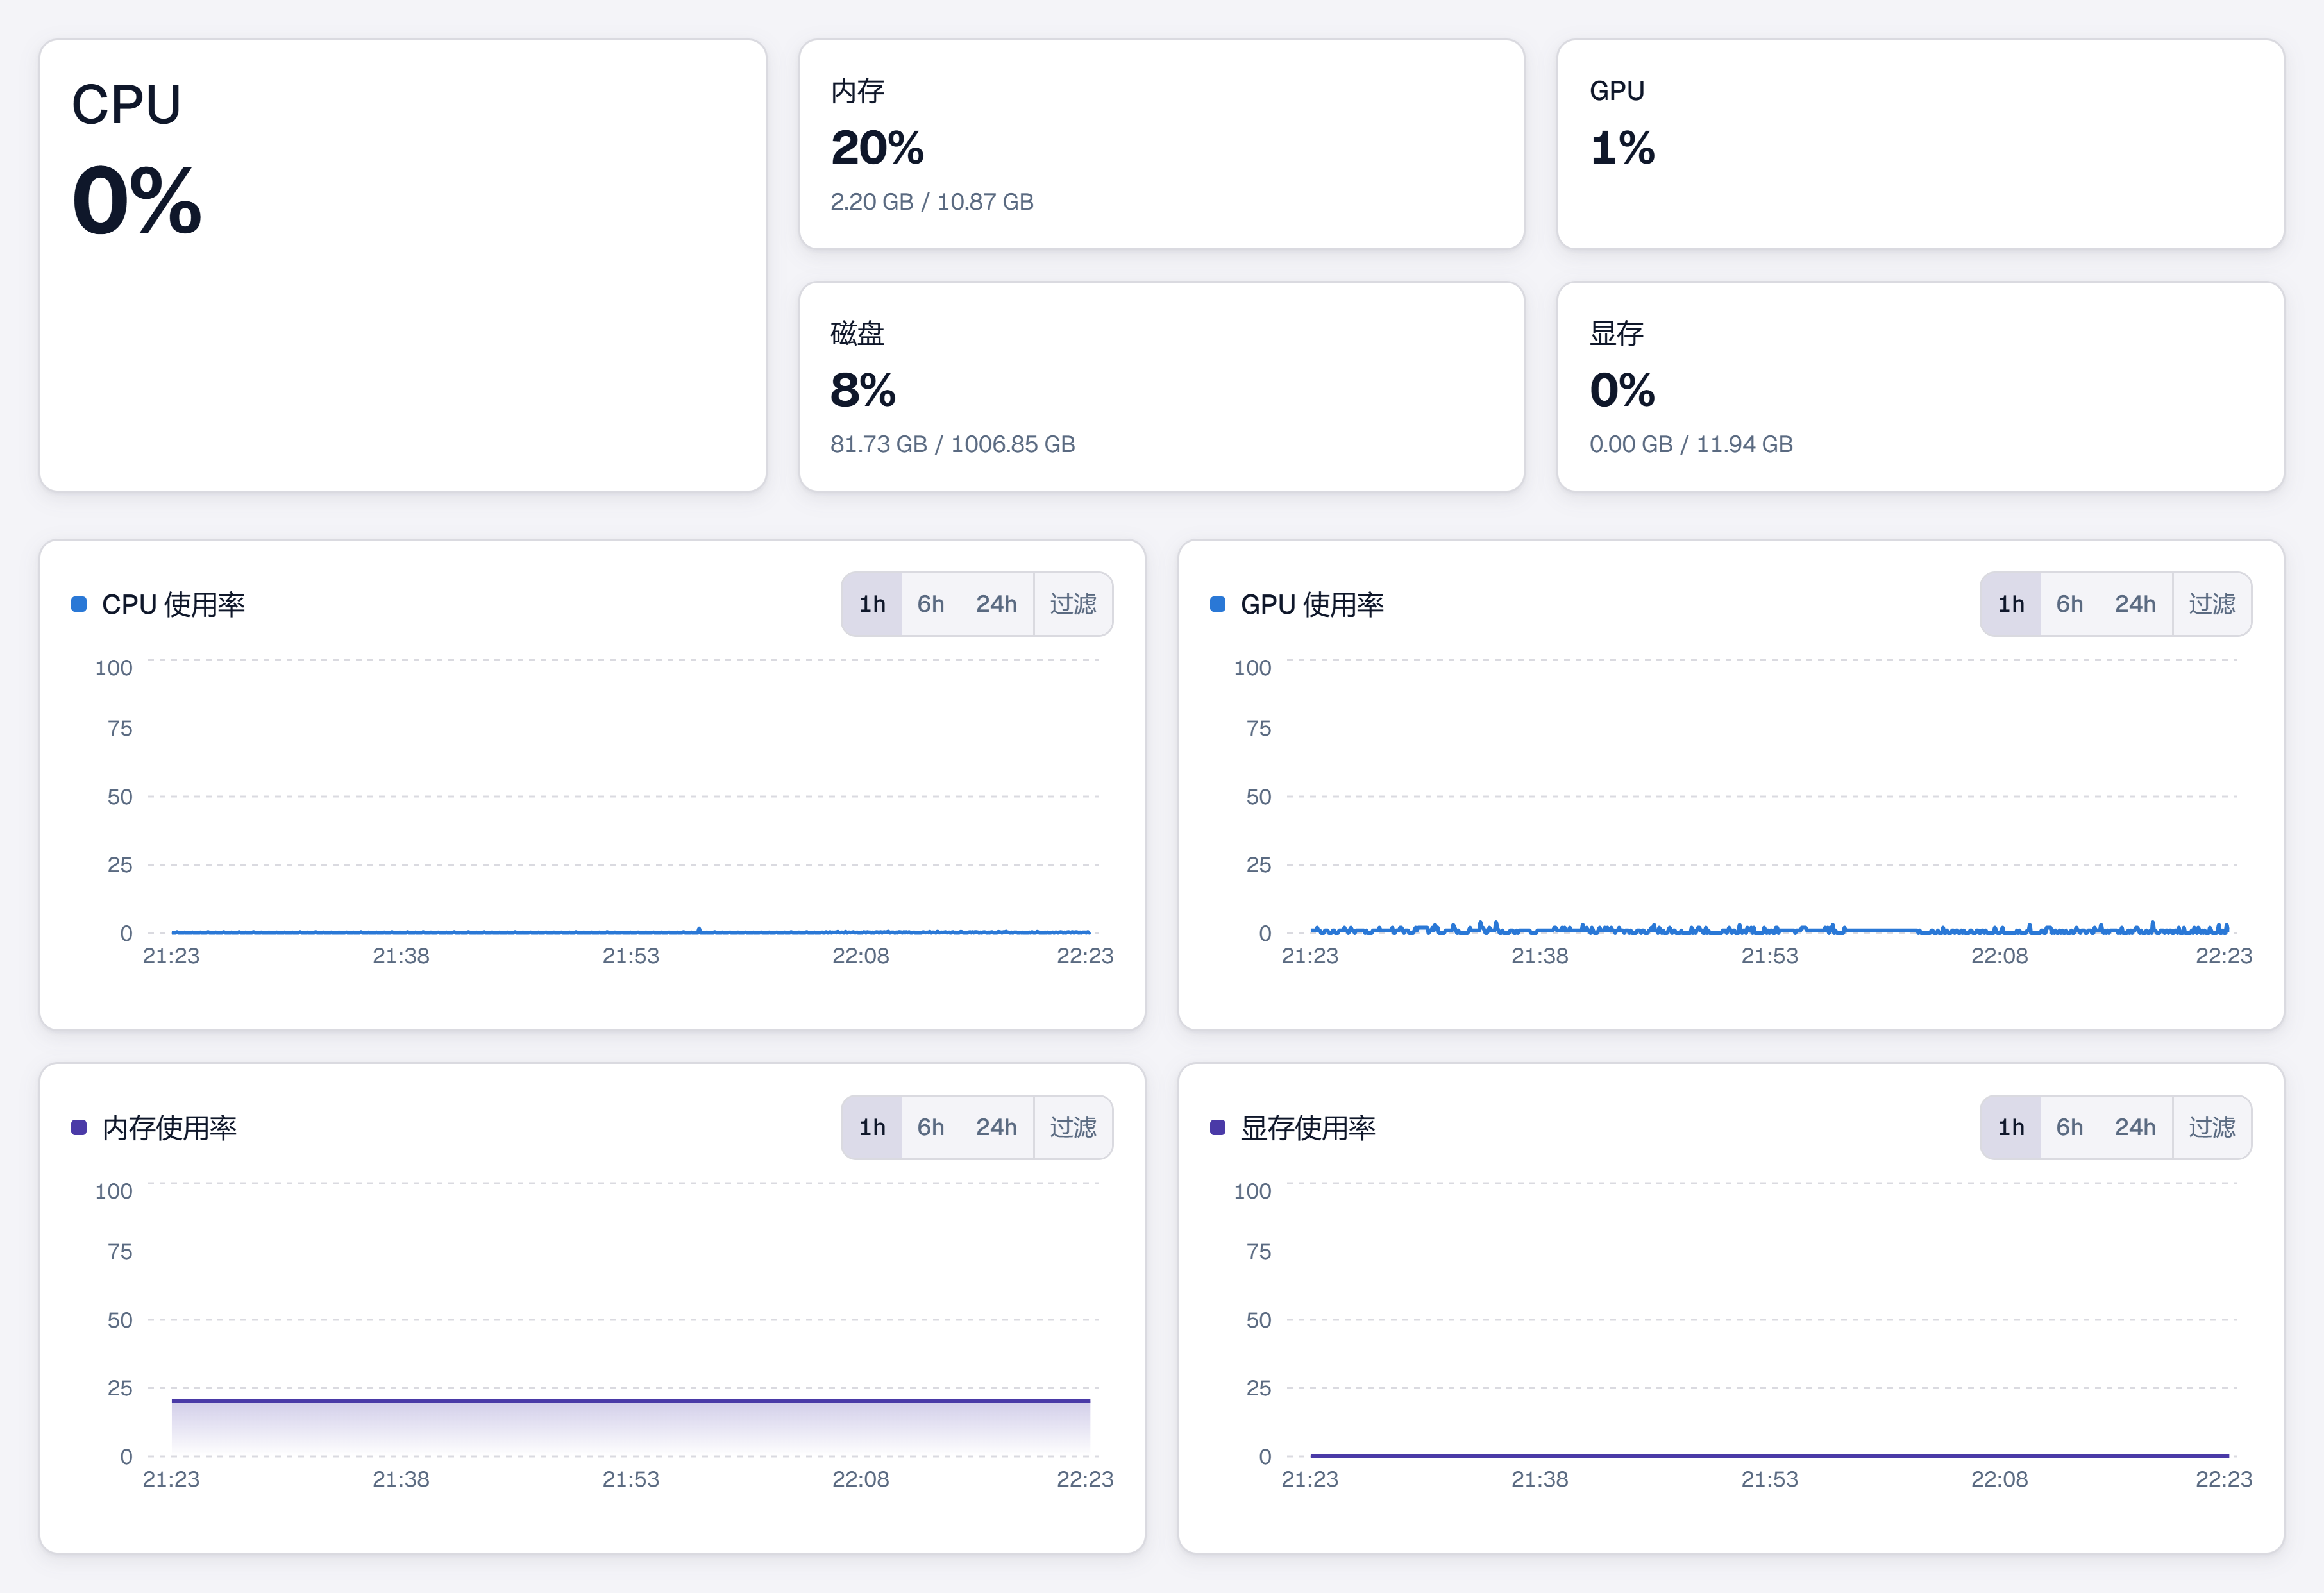Click the purple 显存使用率 legend square
The width and height of the screenshot is (2324, 1593).
[x=1218, y=1127]
